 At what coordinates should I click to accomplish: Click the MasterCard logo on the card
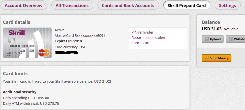pos(44,53)
